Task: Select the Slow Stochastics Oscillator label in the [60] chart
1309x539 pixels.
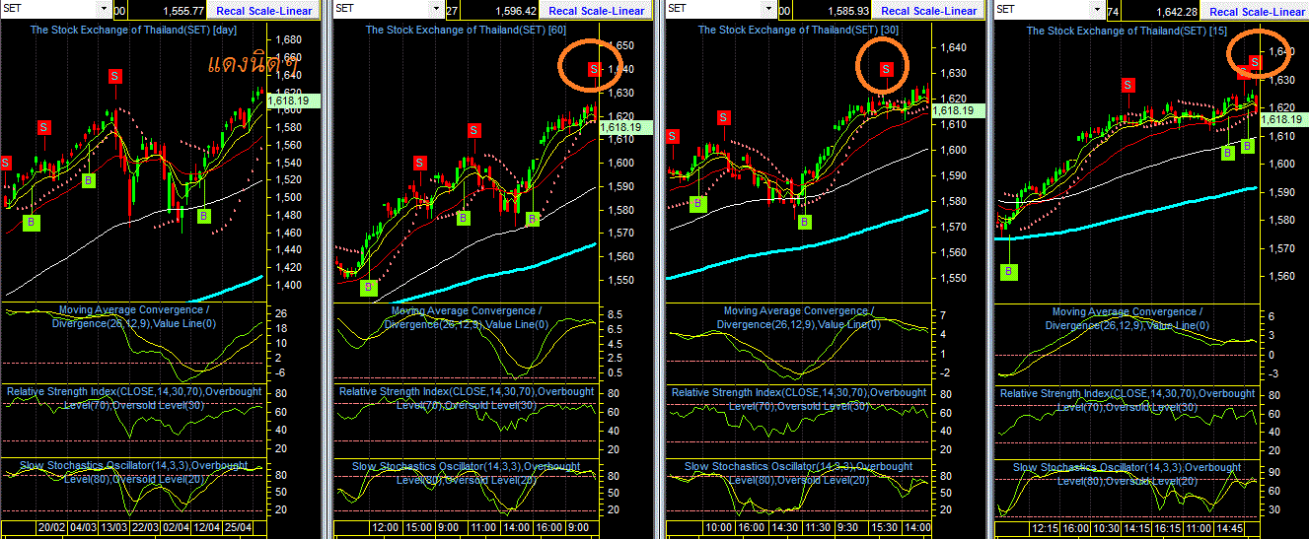Action: (468, 472)
